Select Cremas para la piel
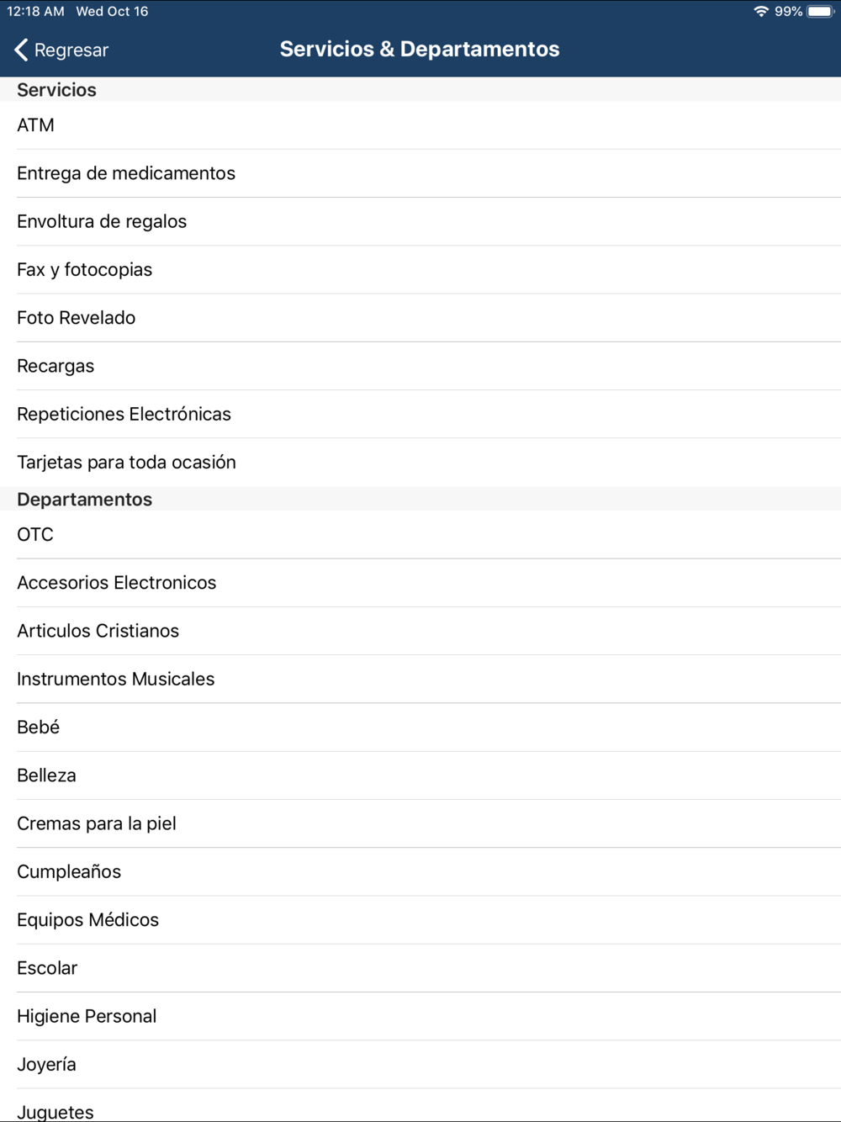 tap(420, 823)
